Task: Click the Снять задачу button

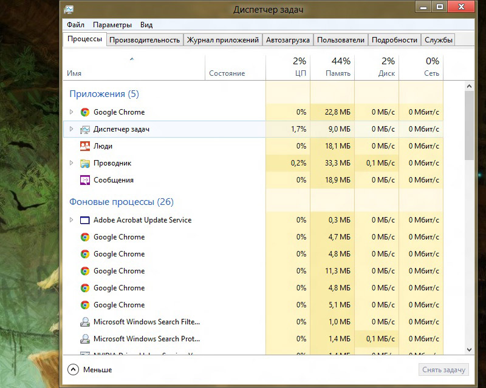Action: coord(443,370)
